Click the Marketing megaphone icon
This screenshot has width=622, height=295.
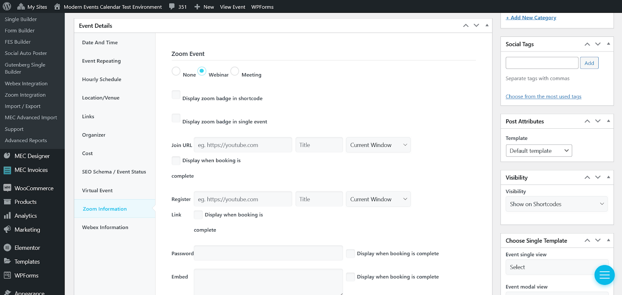click(7, 229)
